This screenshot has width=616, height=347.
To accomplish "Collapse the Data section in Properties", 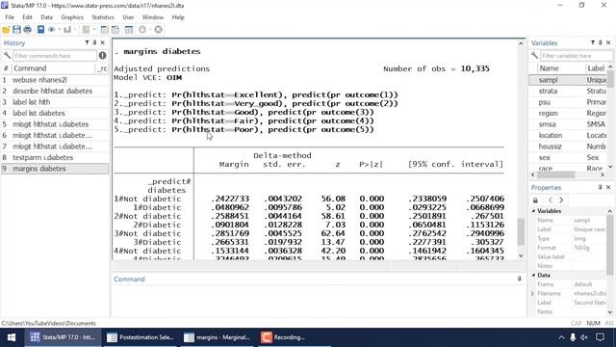I will pos(533,275).
